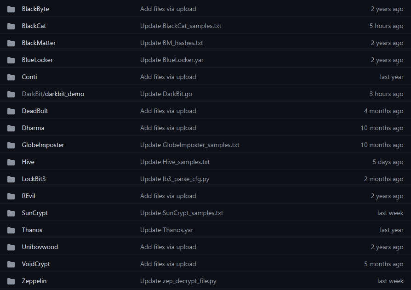Viewport: 411px width, 290px height.
Task: Click the folder icon beside DeadBolt
Action: pos(11,111)
